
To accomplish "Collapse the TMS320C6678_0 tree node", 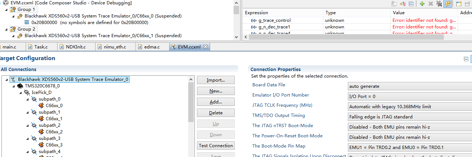I will click(14, 86).
